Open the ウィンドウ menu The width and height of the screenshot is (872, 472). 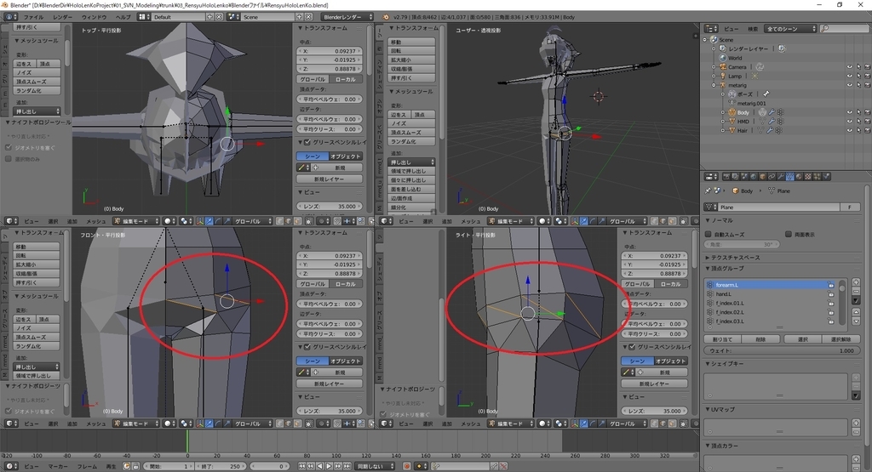(x=94, y=17)
